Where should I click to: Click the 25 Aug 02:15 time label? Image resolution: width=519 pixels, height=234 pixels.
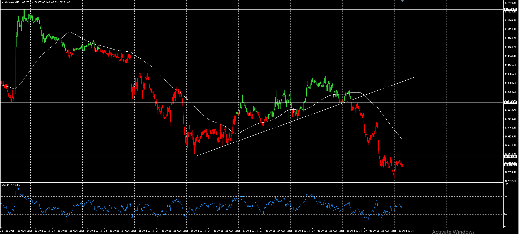[x=146, y=231]
